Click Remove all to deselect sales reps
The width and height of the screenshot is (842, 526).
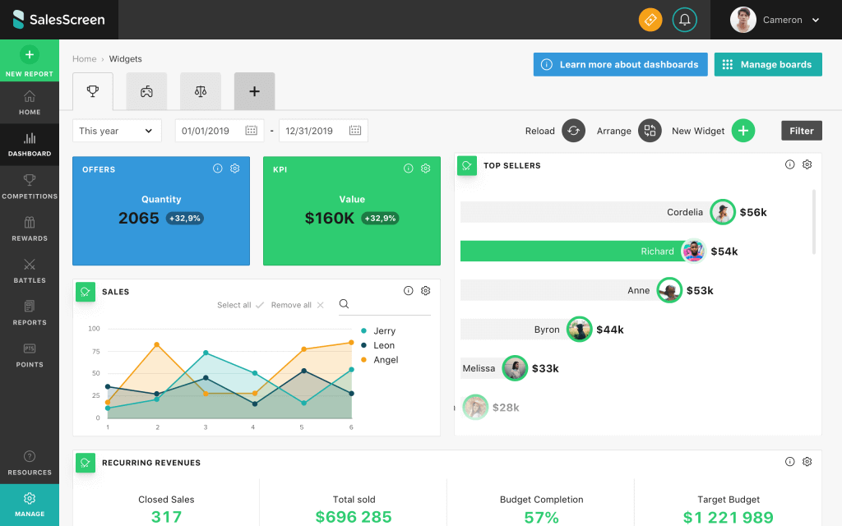tap(292, 304)
